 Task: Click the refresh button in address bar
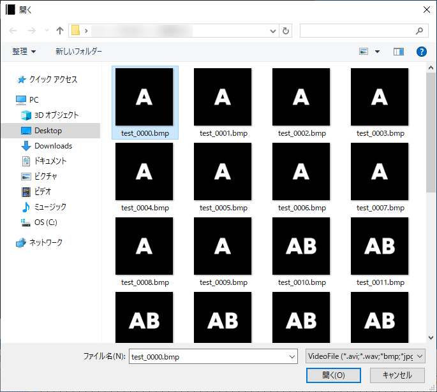(x=286, y=31)
